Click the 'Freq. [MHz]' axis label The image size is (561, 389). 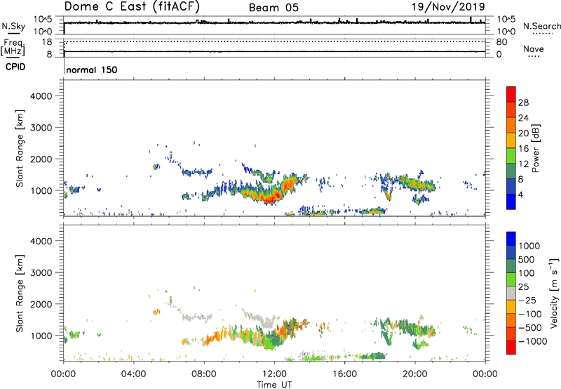[13, 47]
